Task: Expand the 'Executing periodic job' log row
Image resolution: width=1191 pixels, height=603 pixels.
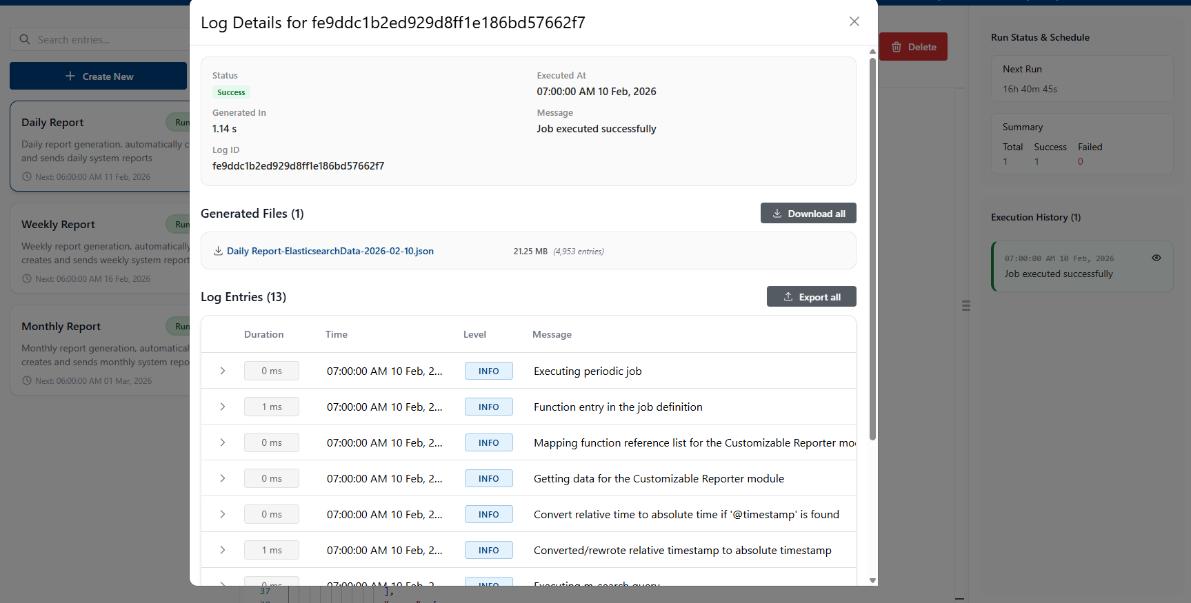Action: pos(223,371)
